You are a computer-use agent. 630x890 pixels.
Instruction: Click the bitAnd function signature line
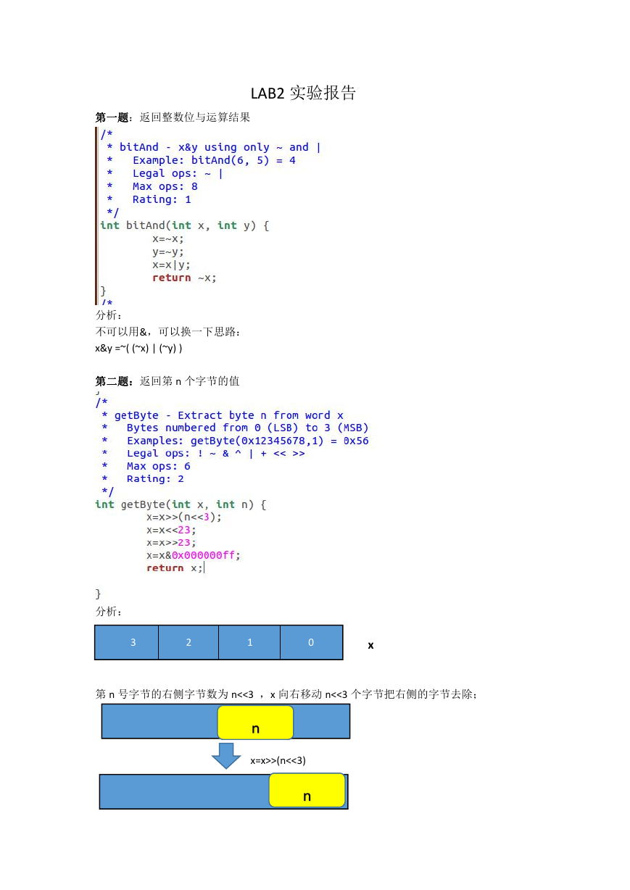coord(185,225)
